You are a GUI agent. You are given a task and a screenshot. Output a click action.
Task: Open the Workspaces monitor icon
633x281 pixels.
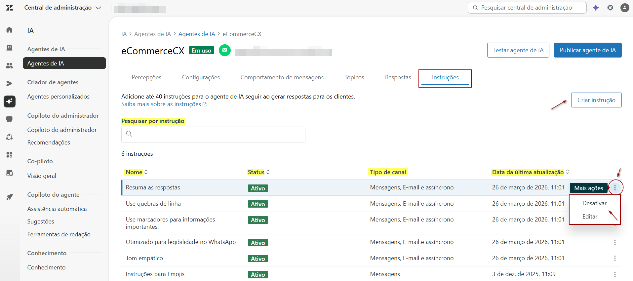(x=10, y=119)
